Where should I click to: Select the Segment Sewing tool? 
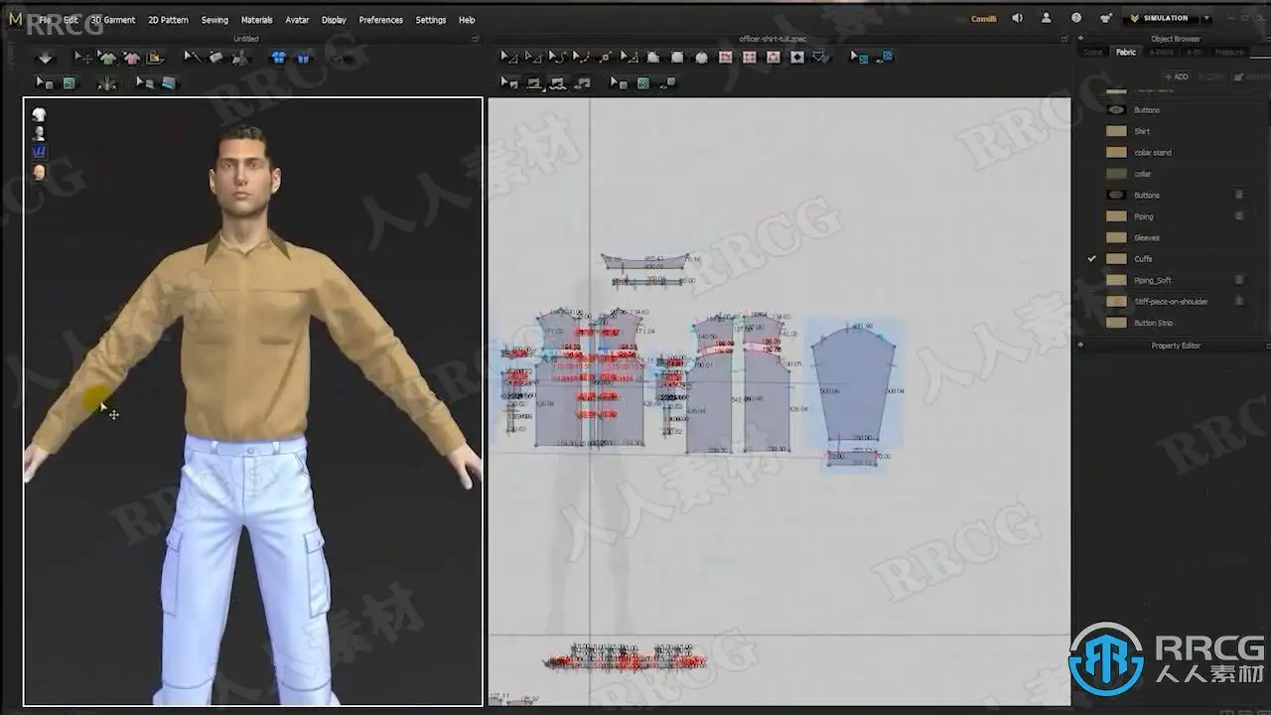[x=534, y=83]
